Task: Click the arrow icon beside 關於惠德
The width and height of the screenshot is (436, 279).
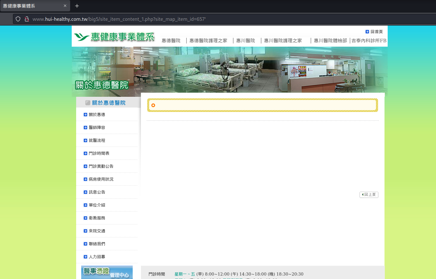Action: pos(85,114)
